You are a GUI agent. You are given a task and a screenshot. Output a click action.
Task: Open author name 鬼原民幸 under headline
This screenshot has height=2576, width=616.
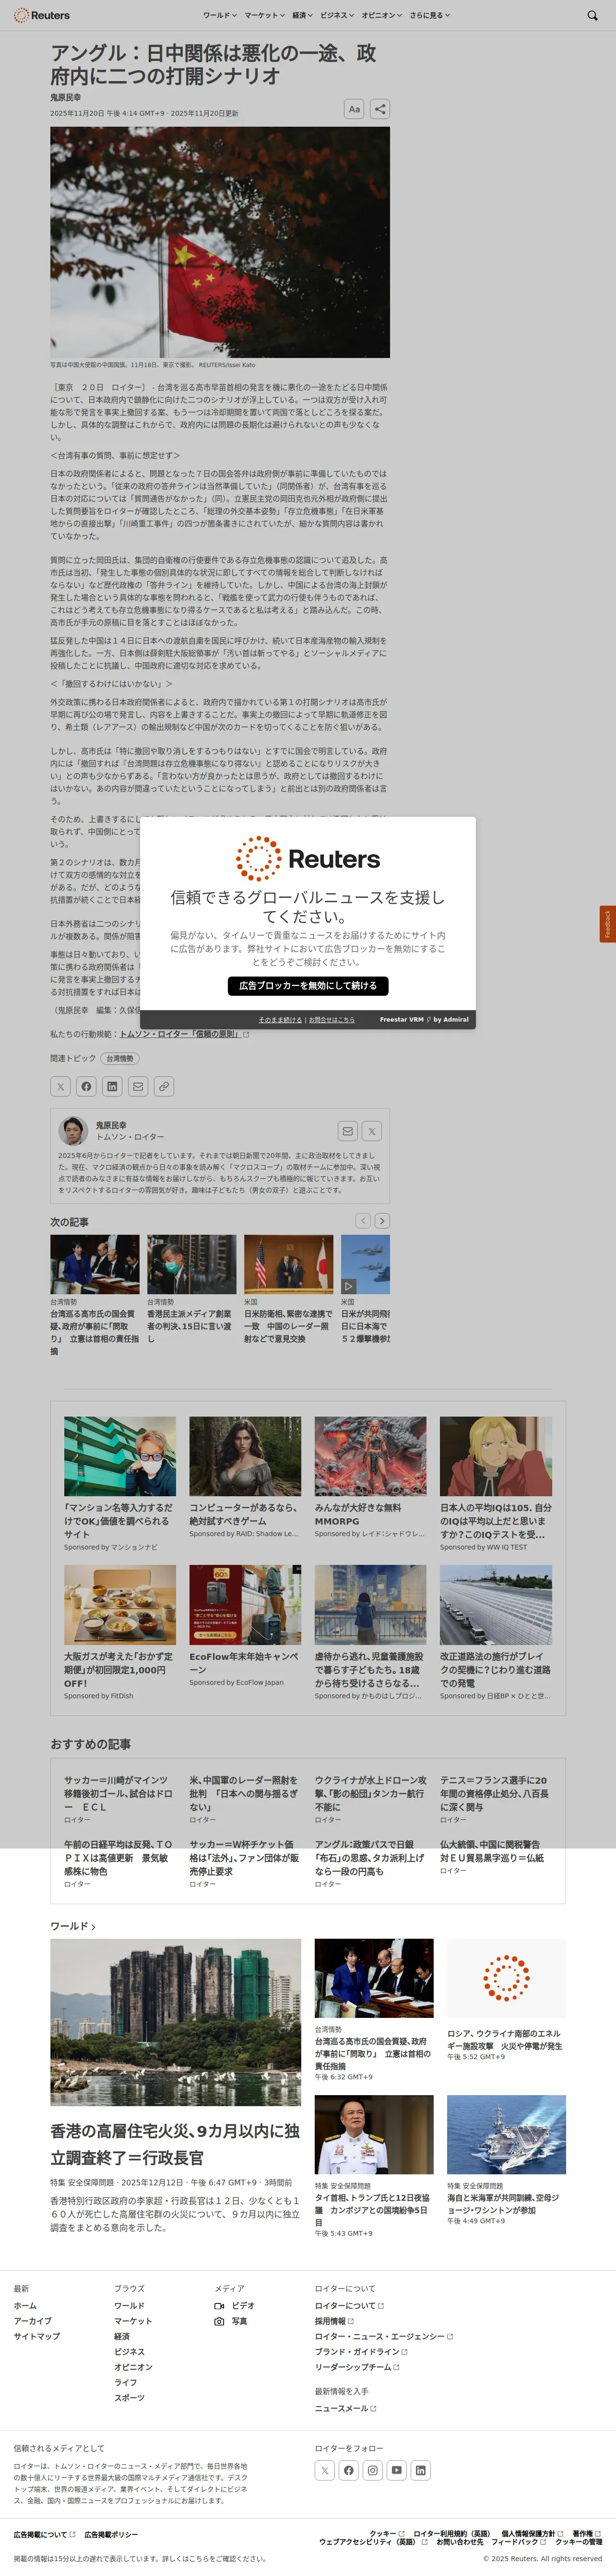coord(66,98)
